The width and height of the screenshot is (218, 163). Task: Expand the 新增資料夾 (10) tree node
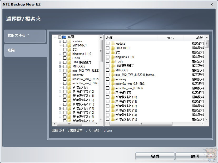tap(60, 92)
